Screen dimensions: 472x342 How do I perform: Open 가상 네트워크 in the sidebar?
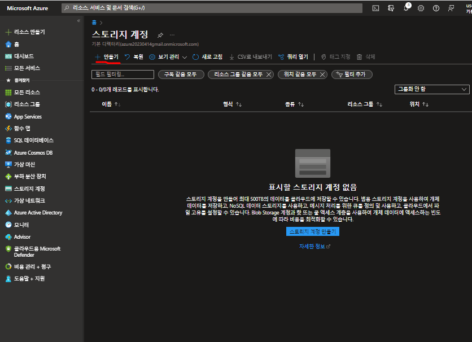pyautogui.click(x=25, y=200)
